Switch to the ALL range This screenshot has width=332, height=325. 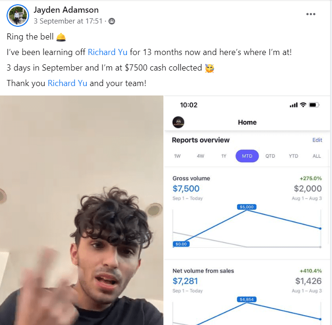317,156
